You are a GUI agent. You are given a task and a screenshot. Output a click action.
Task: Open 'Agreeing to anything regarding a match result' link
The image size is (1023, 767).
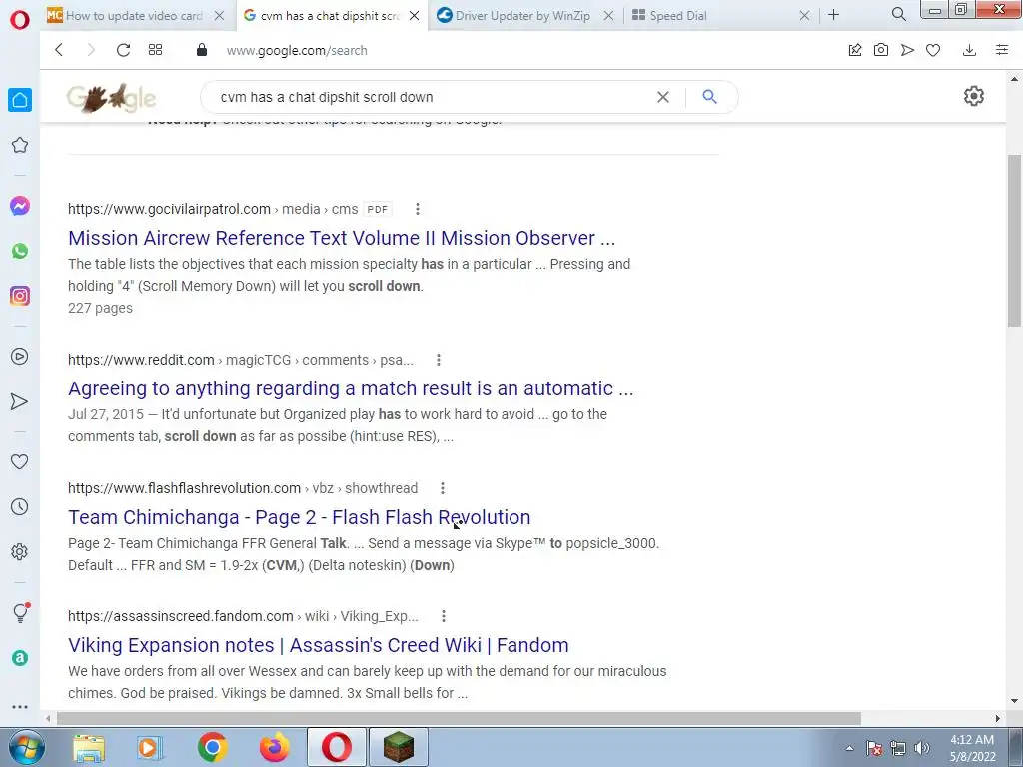click(351, 388)
